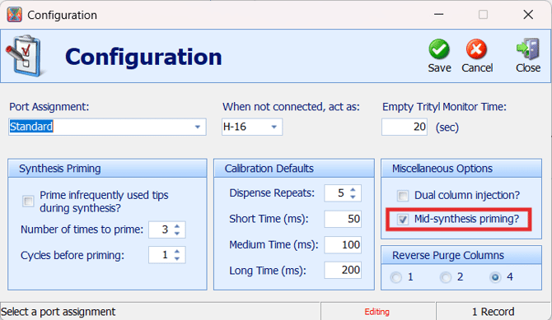Click the Reverse Purge Columns header
Viewport: 552px width, 320px height.
461,255
